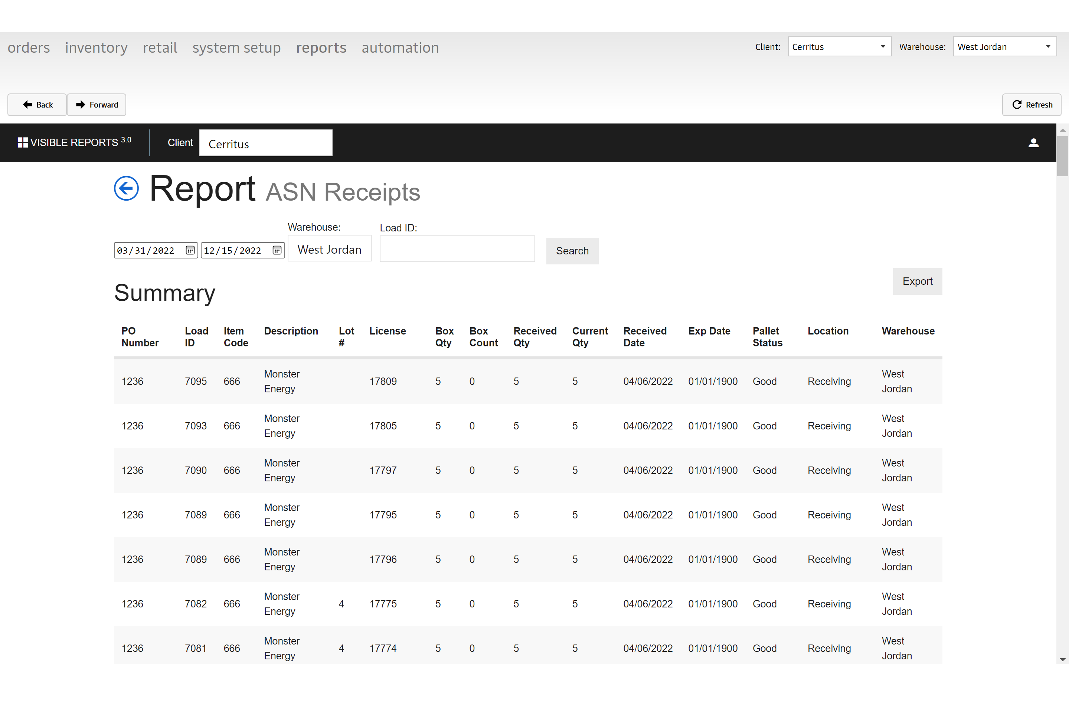Click the page vertical scrollbar thumb
This screenshot has height=712, width=1069.
pyautogui.click(x=1062, y=156)
